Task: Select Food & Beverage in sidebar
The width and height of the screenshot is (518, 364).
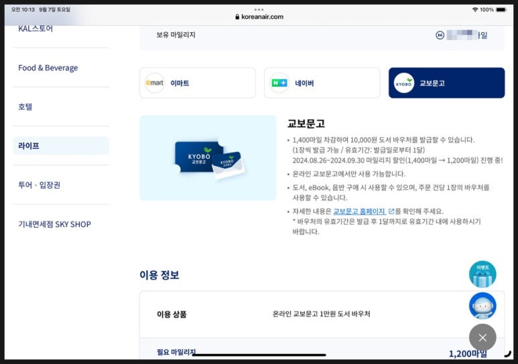Action: click(48, 68)
